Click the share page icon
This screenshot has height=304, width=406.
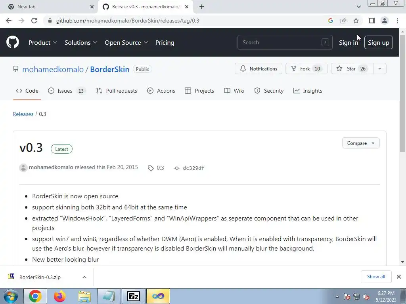tap(343, 21)
